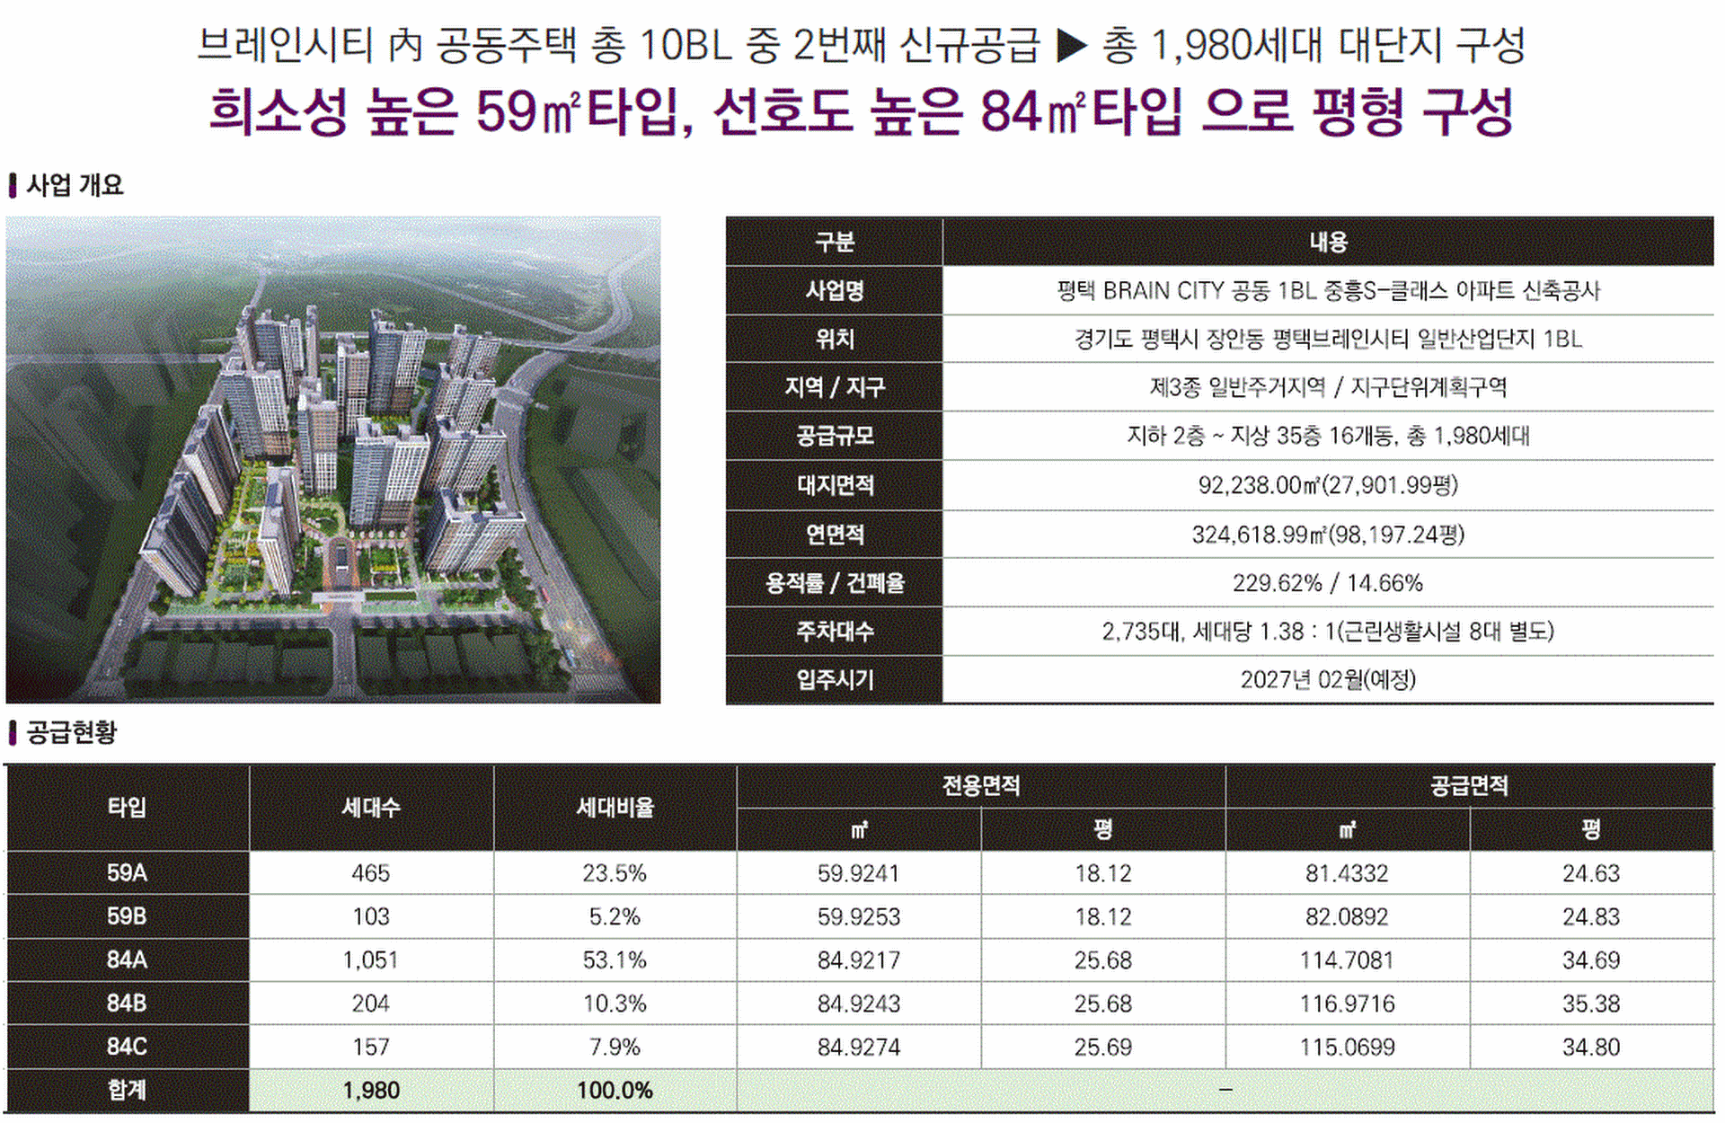1725x1123 pixels.
Task: Click the project name '평택 BRAIN CITY 공동 1BL' cell
Action: click(1328, 290)
